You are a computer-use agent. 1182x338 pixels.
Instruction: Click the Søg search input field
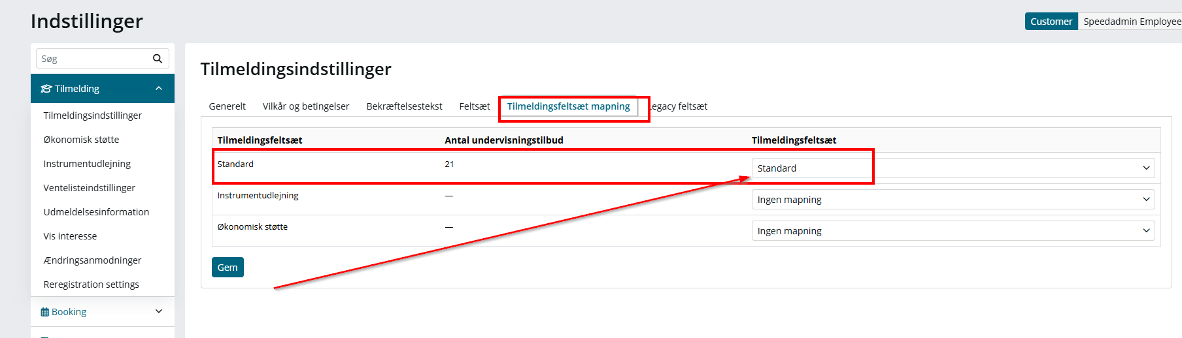pos(95,59)
